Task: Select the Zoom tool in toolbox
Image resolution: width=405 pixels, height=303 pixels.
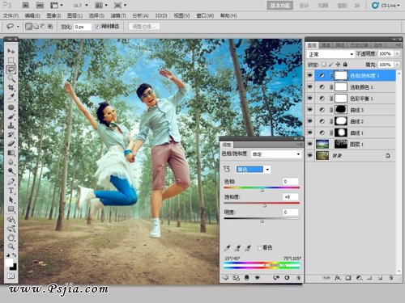Action: click(11, 246)
